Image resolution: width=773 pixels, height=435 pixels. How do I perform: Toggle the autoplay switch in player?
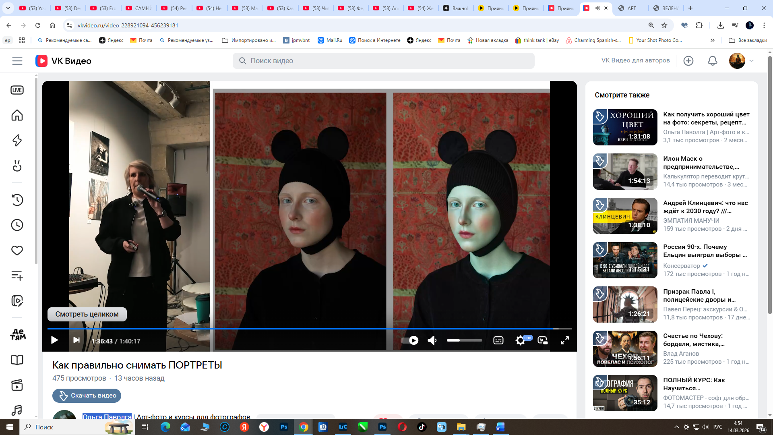click(x=410, y=341)
